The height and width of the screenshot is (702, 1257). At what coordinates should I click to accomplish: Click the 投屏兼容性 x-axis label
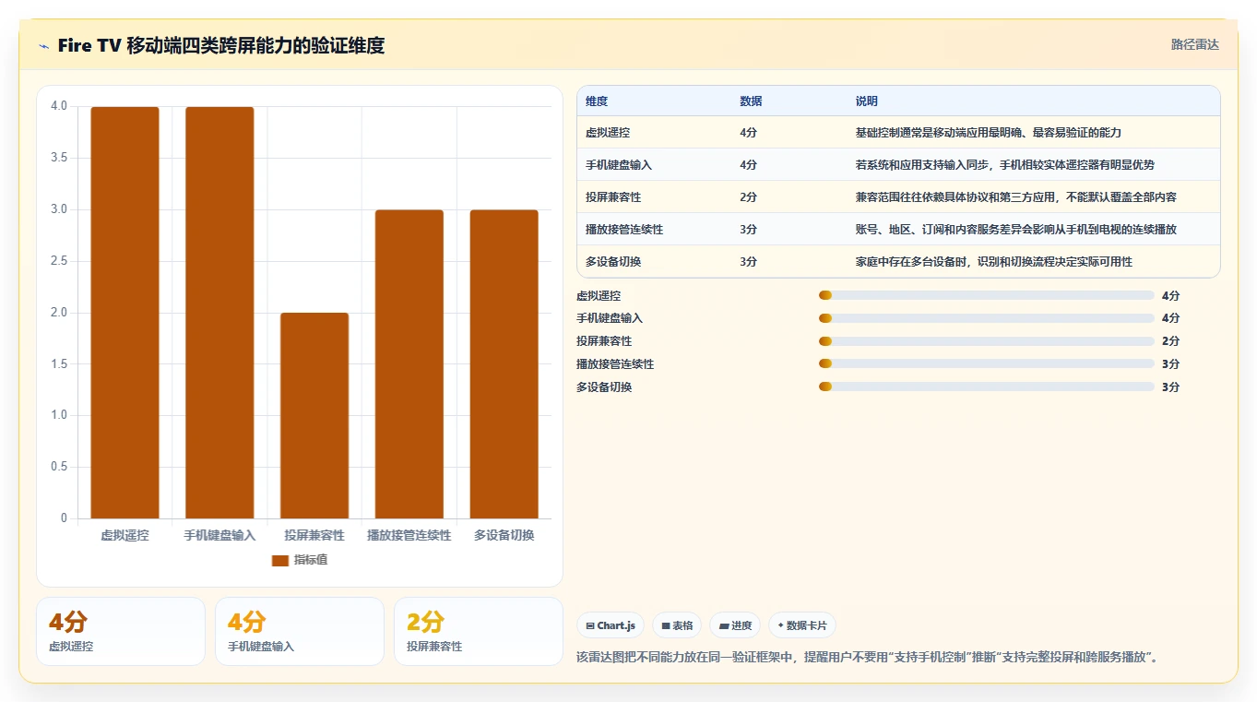pyautogui.click(x=314, y=535)
